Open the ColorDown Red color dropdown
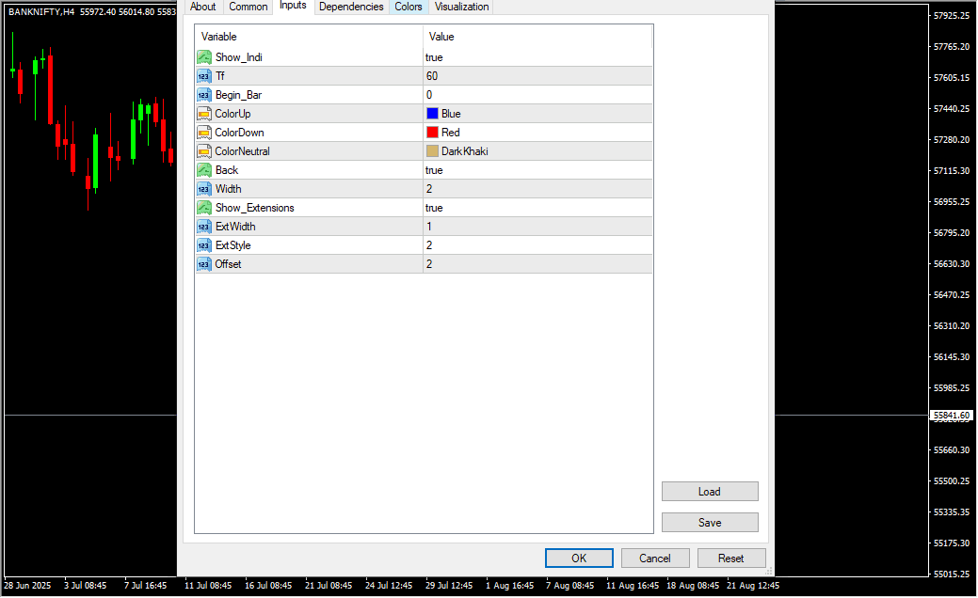Viewport: 978px width, 598px height. coord(537,133)
